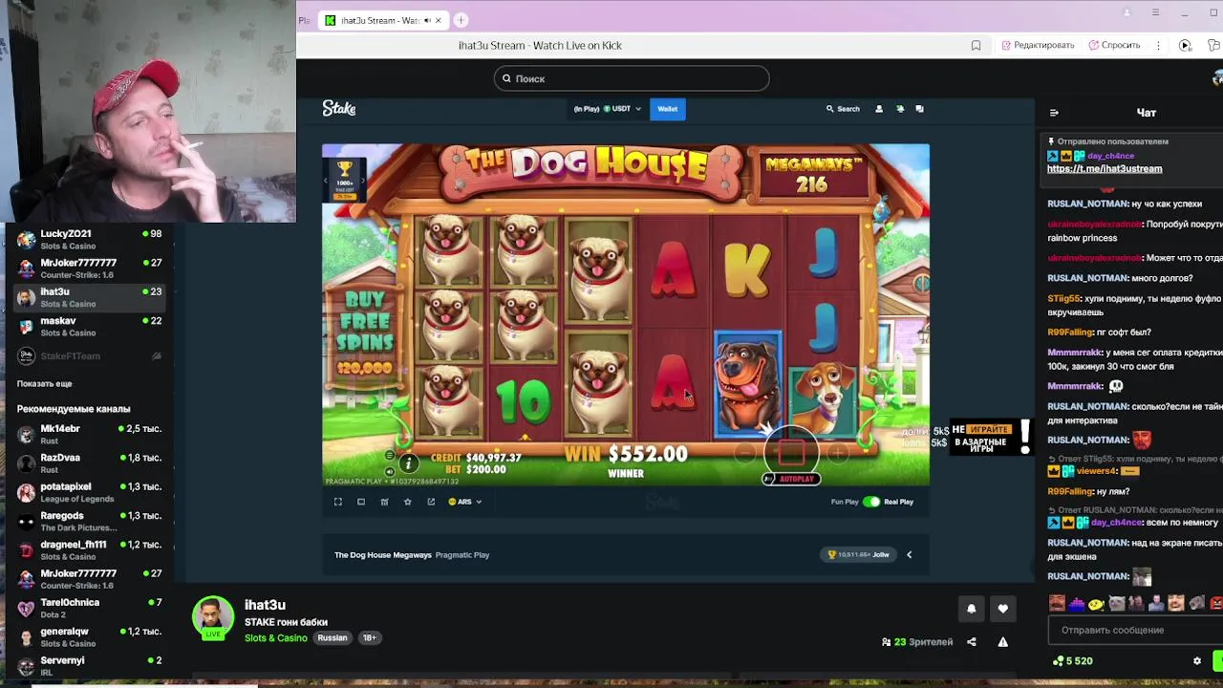Screen dimensions: 1223x688
Task: Open the browser three-dot options menu
Action: pos(1158,45)
